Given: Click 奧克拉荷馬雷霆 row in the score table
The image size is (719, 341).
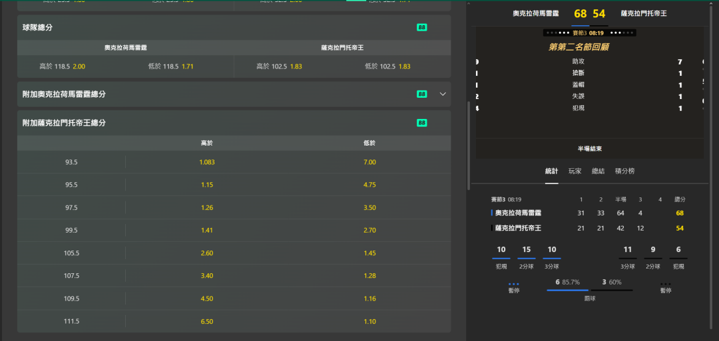Looking at the screenshot, I should coord(590,213).
